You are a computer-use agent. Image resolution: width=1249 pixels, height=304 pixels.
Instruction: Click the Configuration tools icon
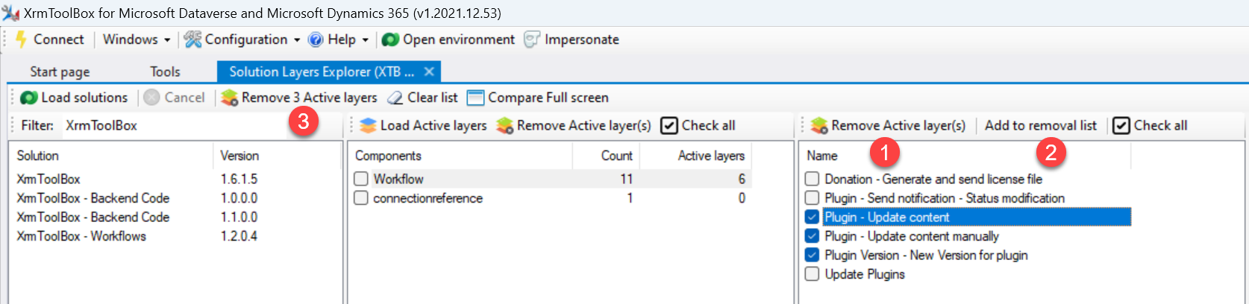coord(192,39)
